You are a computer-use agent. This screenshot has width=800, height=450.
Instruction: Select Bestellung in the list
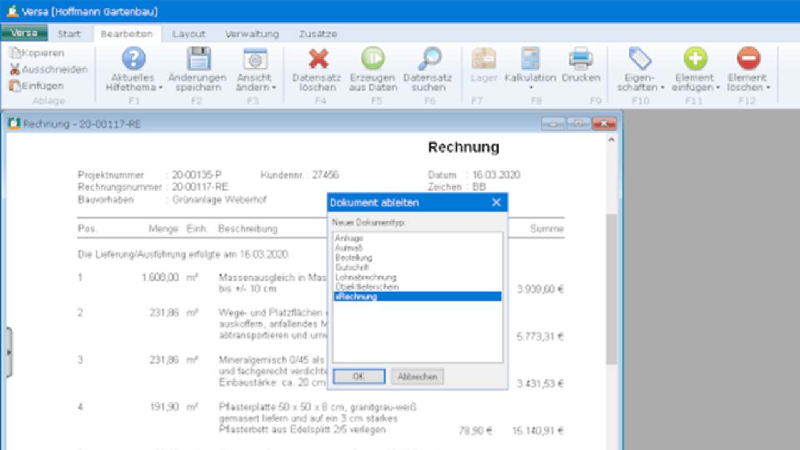tap(417, 257)
